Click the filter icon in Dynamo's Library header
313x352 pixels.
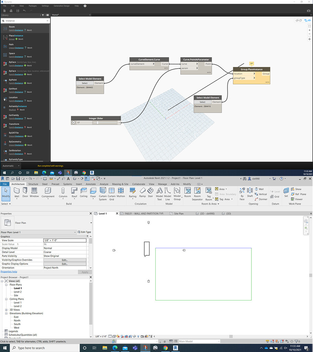[43, 15]
